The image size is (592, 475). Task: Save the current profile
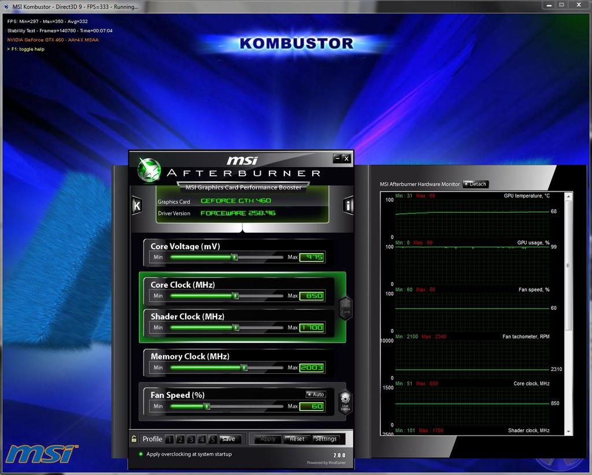pos(230,439)
